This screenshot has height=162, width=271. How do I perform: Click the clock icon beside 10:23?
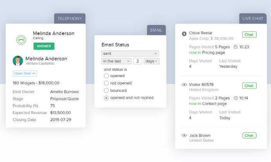click(235, 47)
